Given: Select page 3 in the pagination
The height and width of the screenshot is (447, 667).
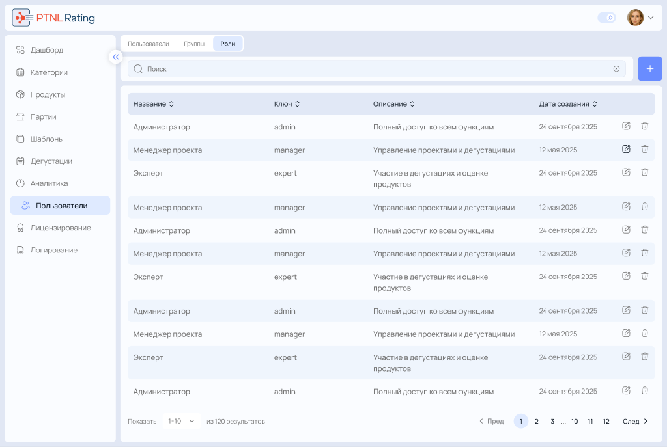Looking at the screenshot, I should pos(552,421).
